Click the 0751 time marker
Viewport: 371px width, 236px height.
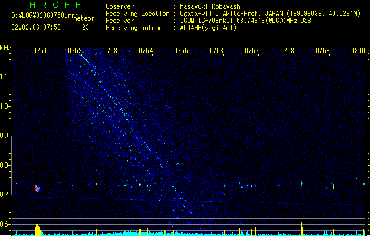[40, 51]
